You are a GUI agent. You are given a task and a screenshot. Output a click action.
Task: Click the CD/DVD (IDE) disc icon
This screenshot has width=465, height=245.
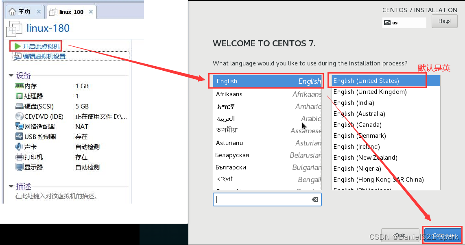click(x=19, y=116)
